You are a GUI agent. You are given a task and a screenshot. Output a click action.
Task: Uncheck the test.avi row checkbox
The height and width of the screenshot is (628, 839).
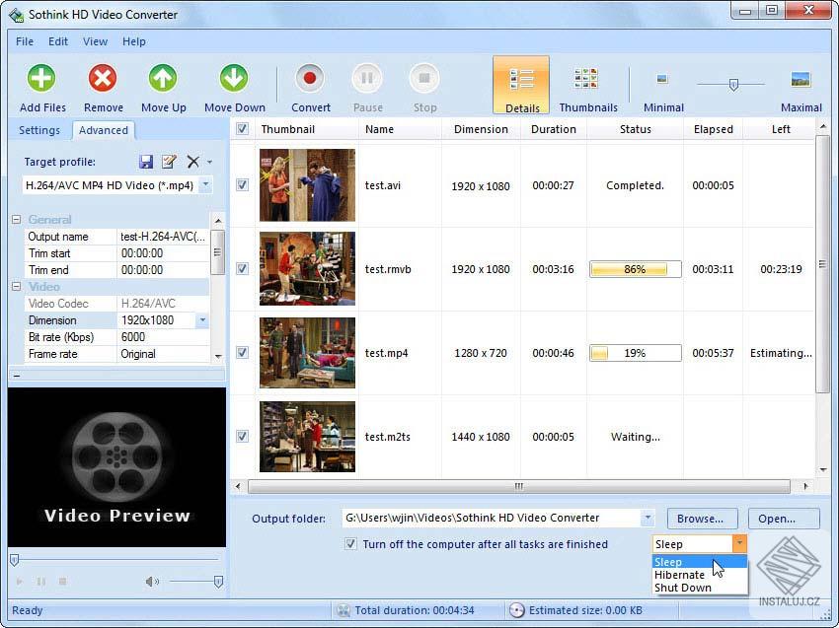(242, 184)
